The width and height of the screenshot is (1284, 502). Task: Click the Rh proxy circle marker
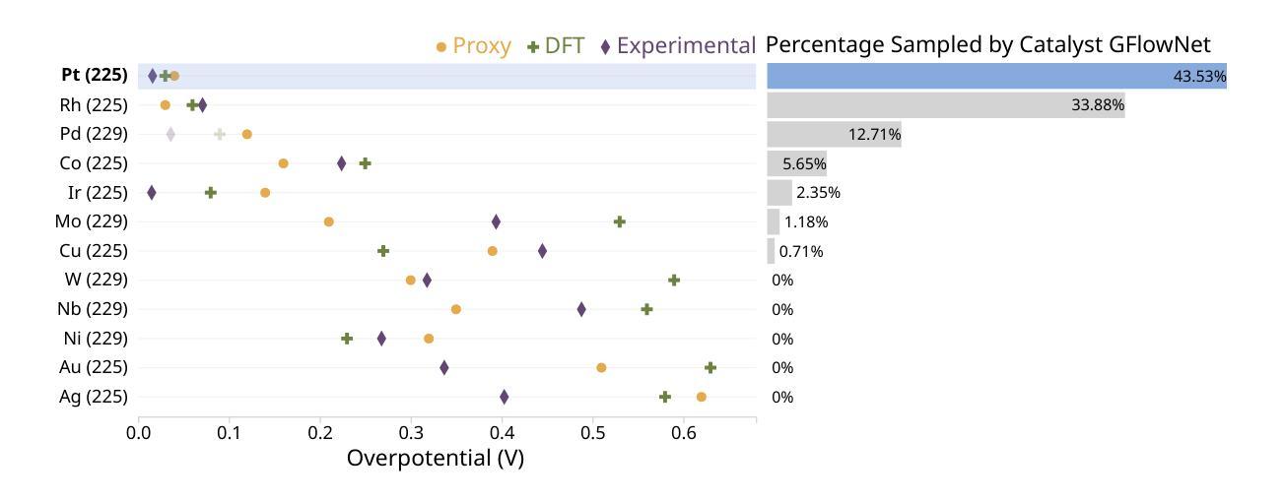click(165, 105)
